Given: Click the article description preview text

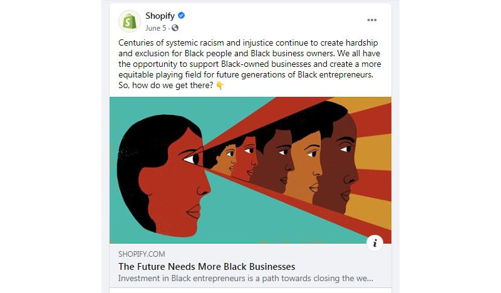Looking at the screenshot, I should pyautogui.click(x=245, y=279).
